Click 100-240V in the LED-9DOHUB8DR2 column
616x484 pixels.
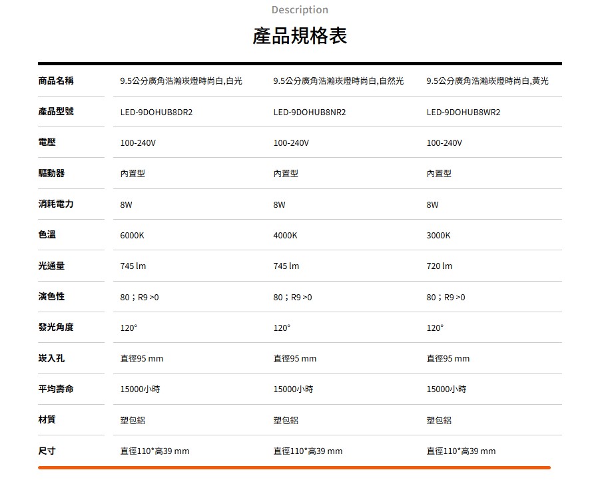tap(138, 143)
